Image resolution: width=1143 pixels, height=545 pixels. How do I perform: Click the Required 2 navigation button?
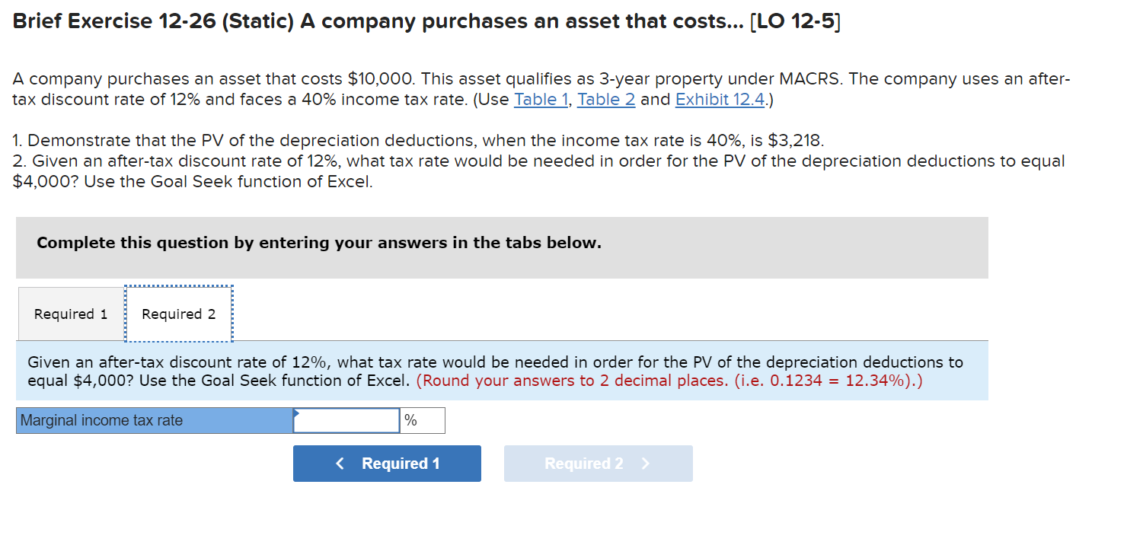(x=598, y=463)
